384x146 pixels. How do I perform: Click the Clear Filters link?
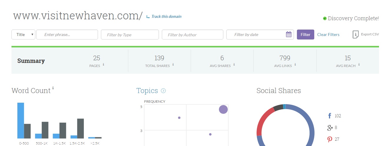pos(328,35)
